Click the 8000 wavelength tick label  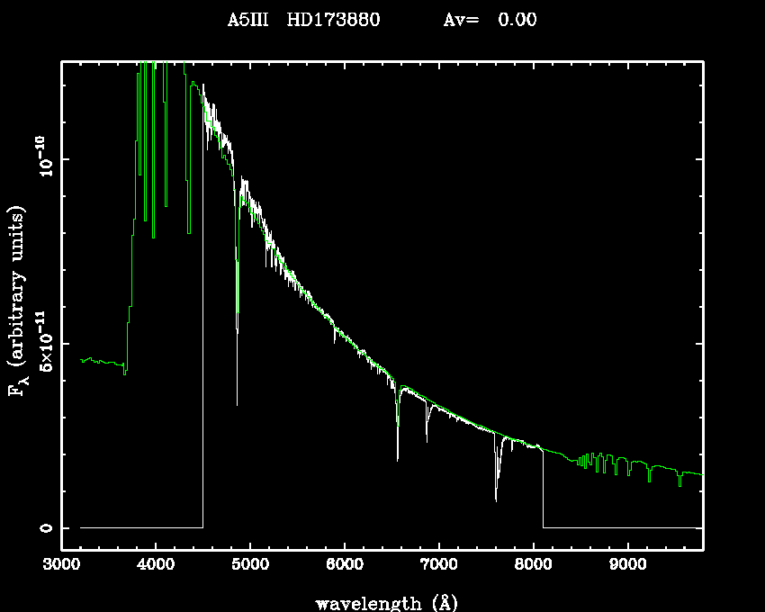(x=533, y=567)
